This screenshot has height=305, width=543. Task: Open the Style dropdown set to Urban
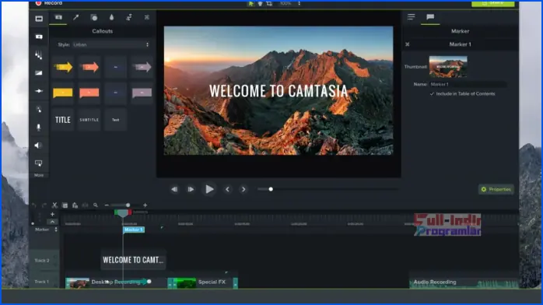(x=110, y=44)
